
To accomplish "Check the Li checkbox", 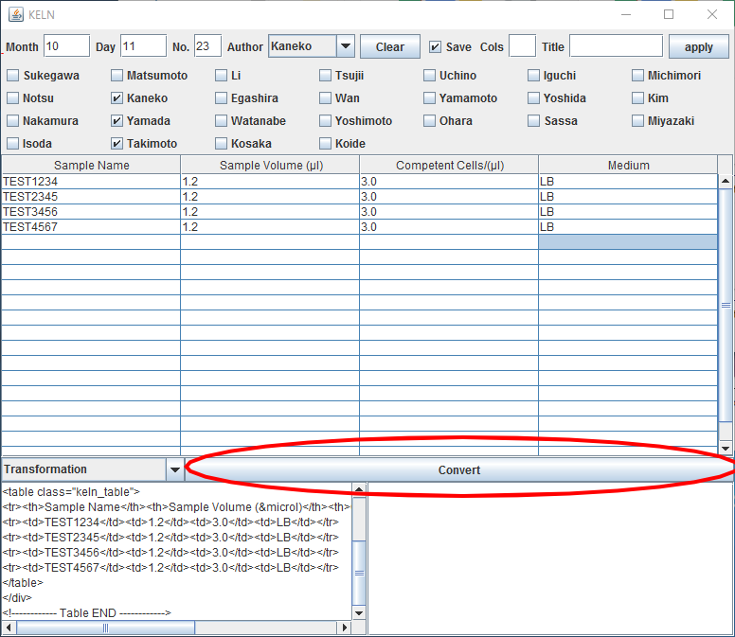I will pos(221,76).
